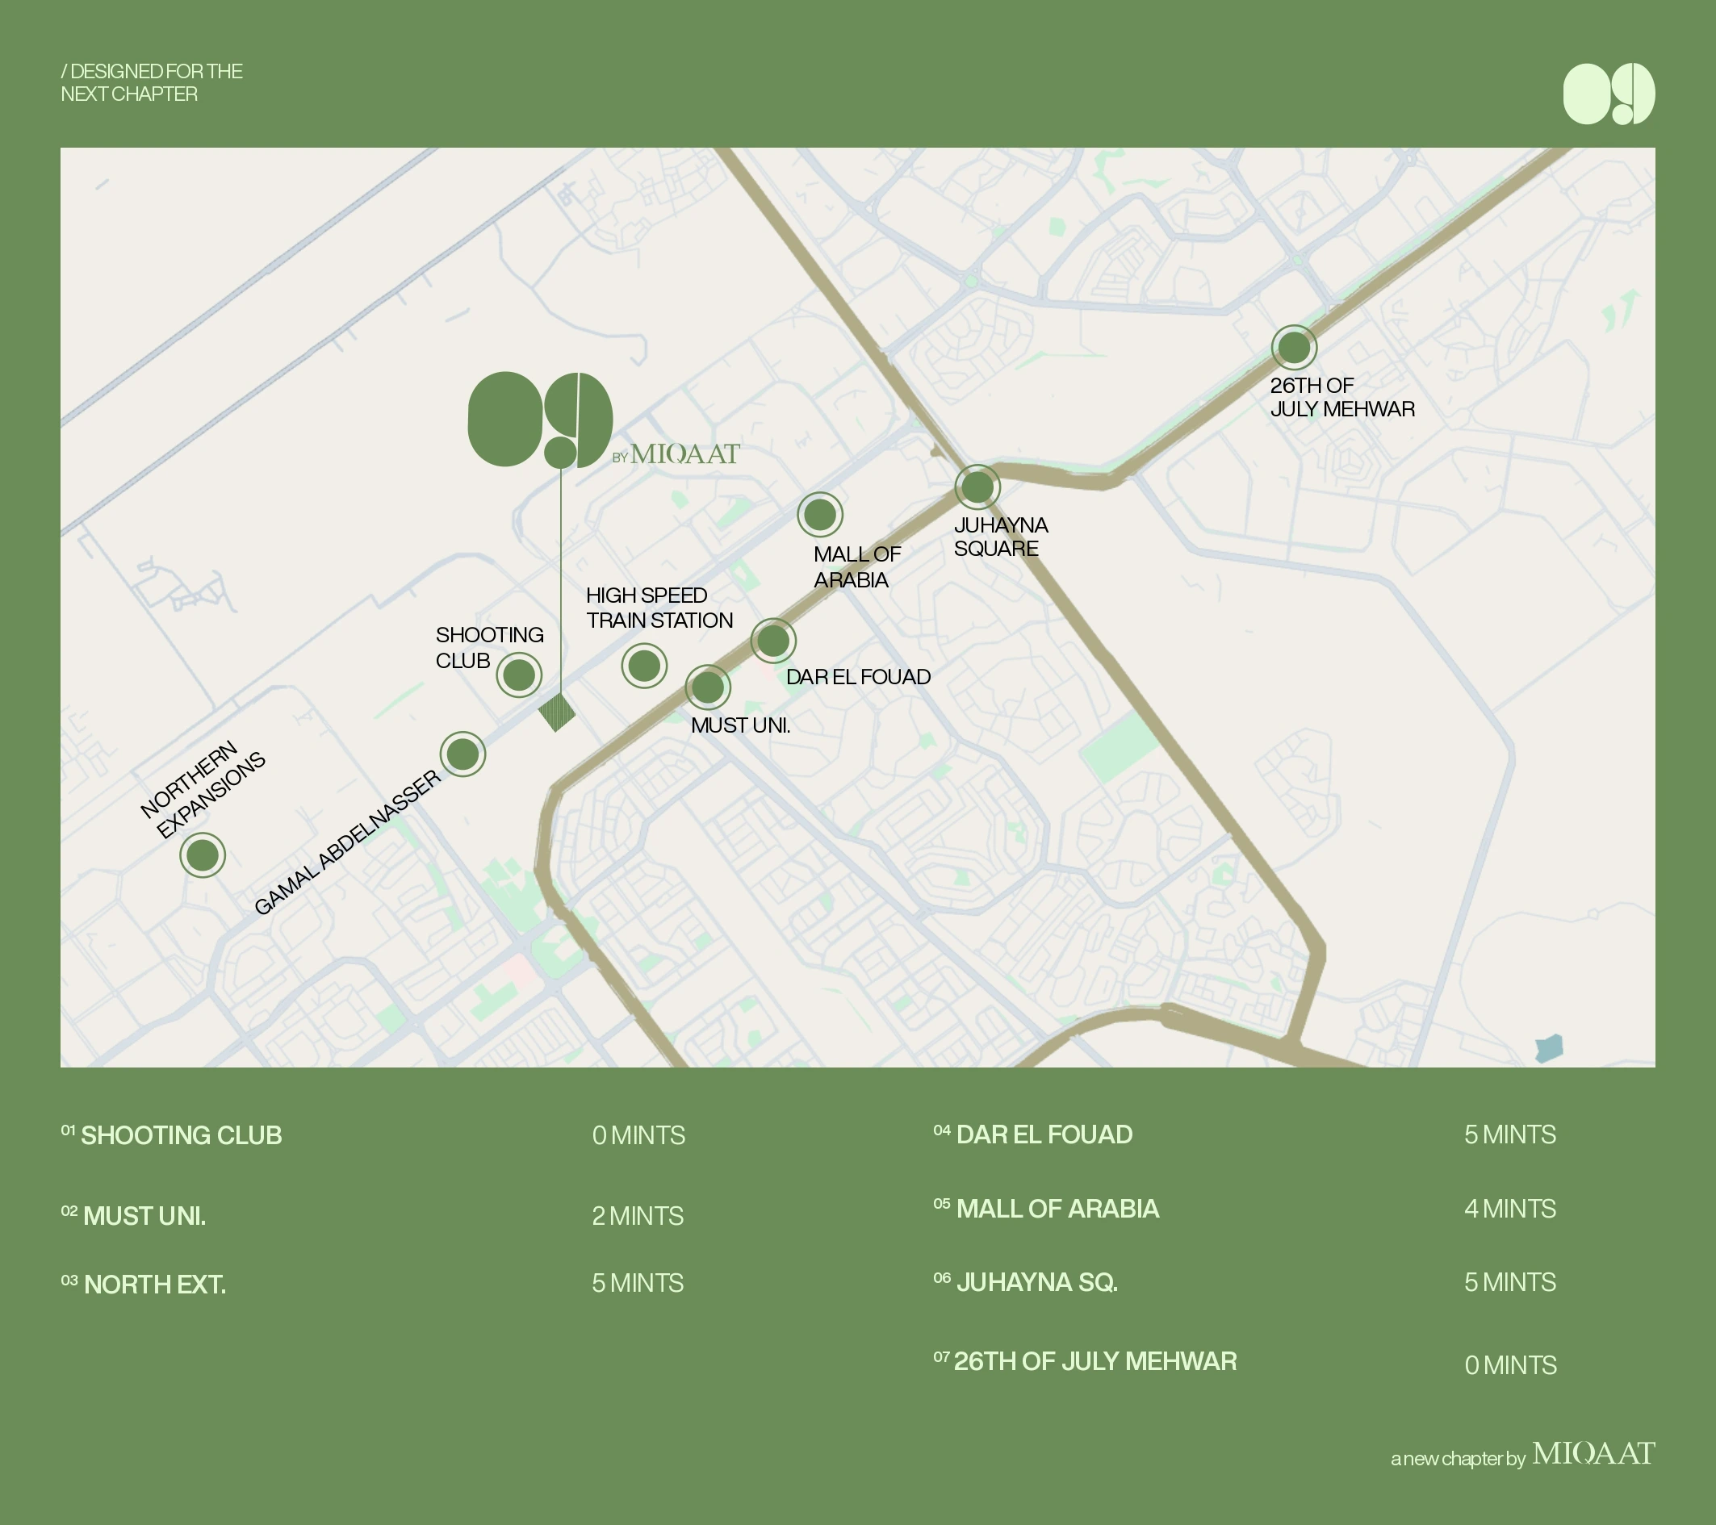Click the 'GAMAL ABDELNASSER' road label
The image size is (1716, 1525).
348,842
